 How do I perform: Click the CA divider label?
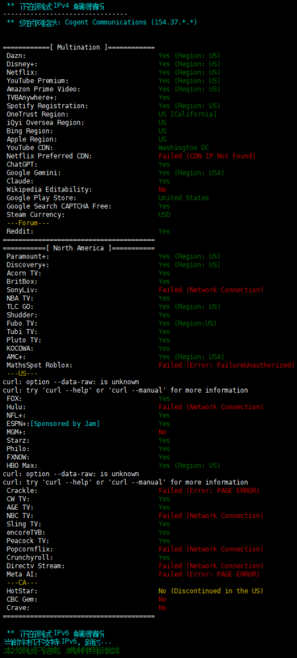coord(22,582)
